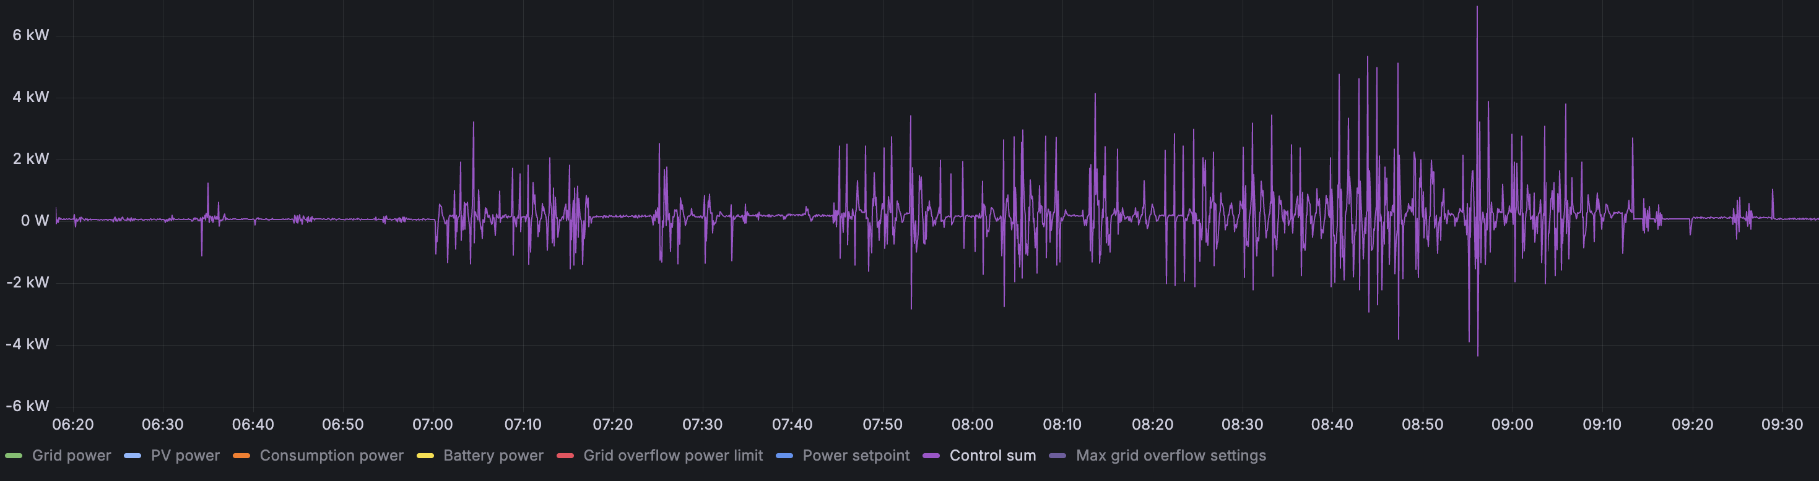Toggle the Control sum legend series
The width and height of the screenshot is (1819, 481).
tap(992, 456)
